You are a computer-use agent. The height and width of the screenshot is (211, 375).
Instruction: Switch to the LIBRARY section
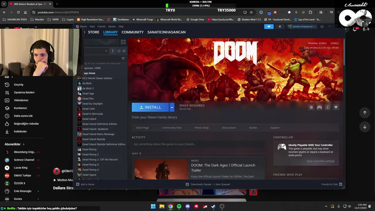110,32
